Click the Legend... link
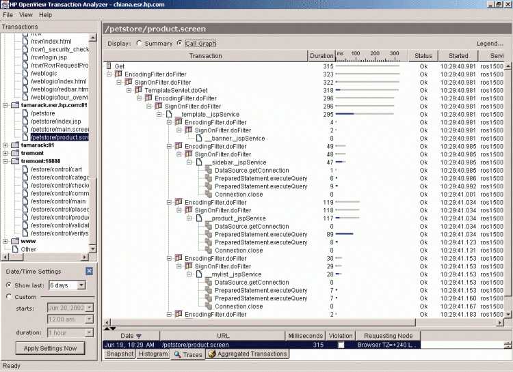513x372 pixels. click(x=490, y=44)
